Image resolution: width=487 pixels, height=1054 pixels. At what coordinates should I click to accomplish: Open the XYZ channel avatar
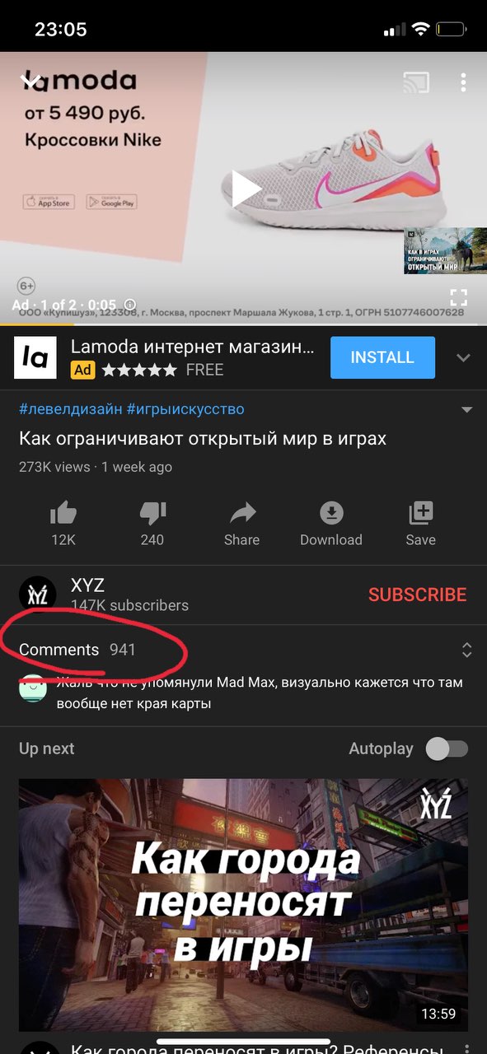click(x=38, y=595)
